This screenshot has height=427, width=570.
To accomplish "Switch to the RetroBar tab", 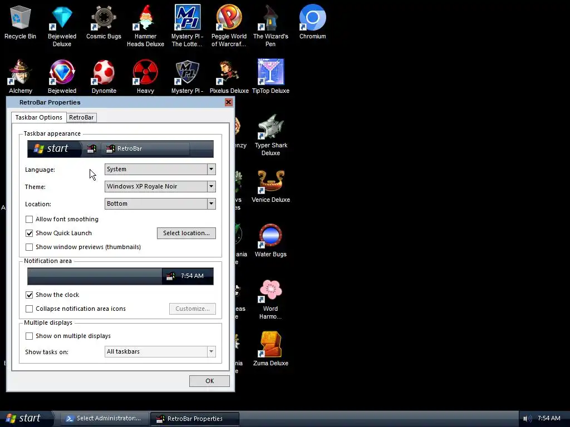I will click(x=81, y=117).
